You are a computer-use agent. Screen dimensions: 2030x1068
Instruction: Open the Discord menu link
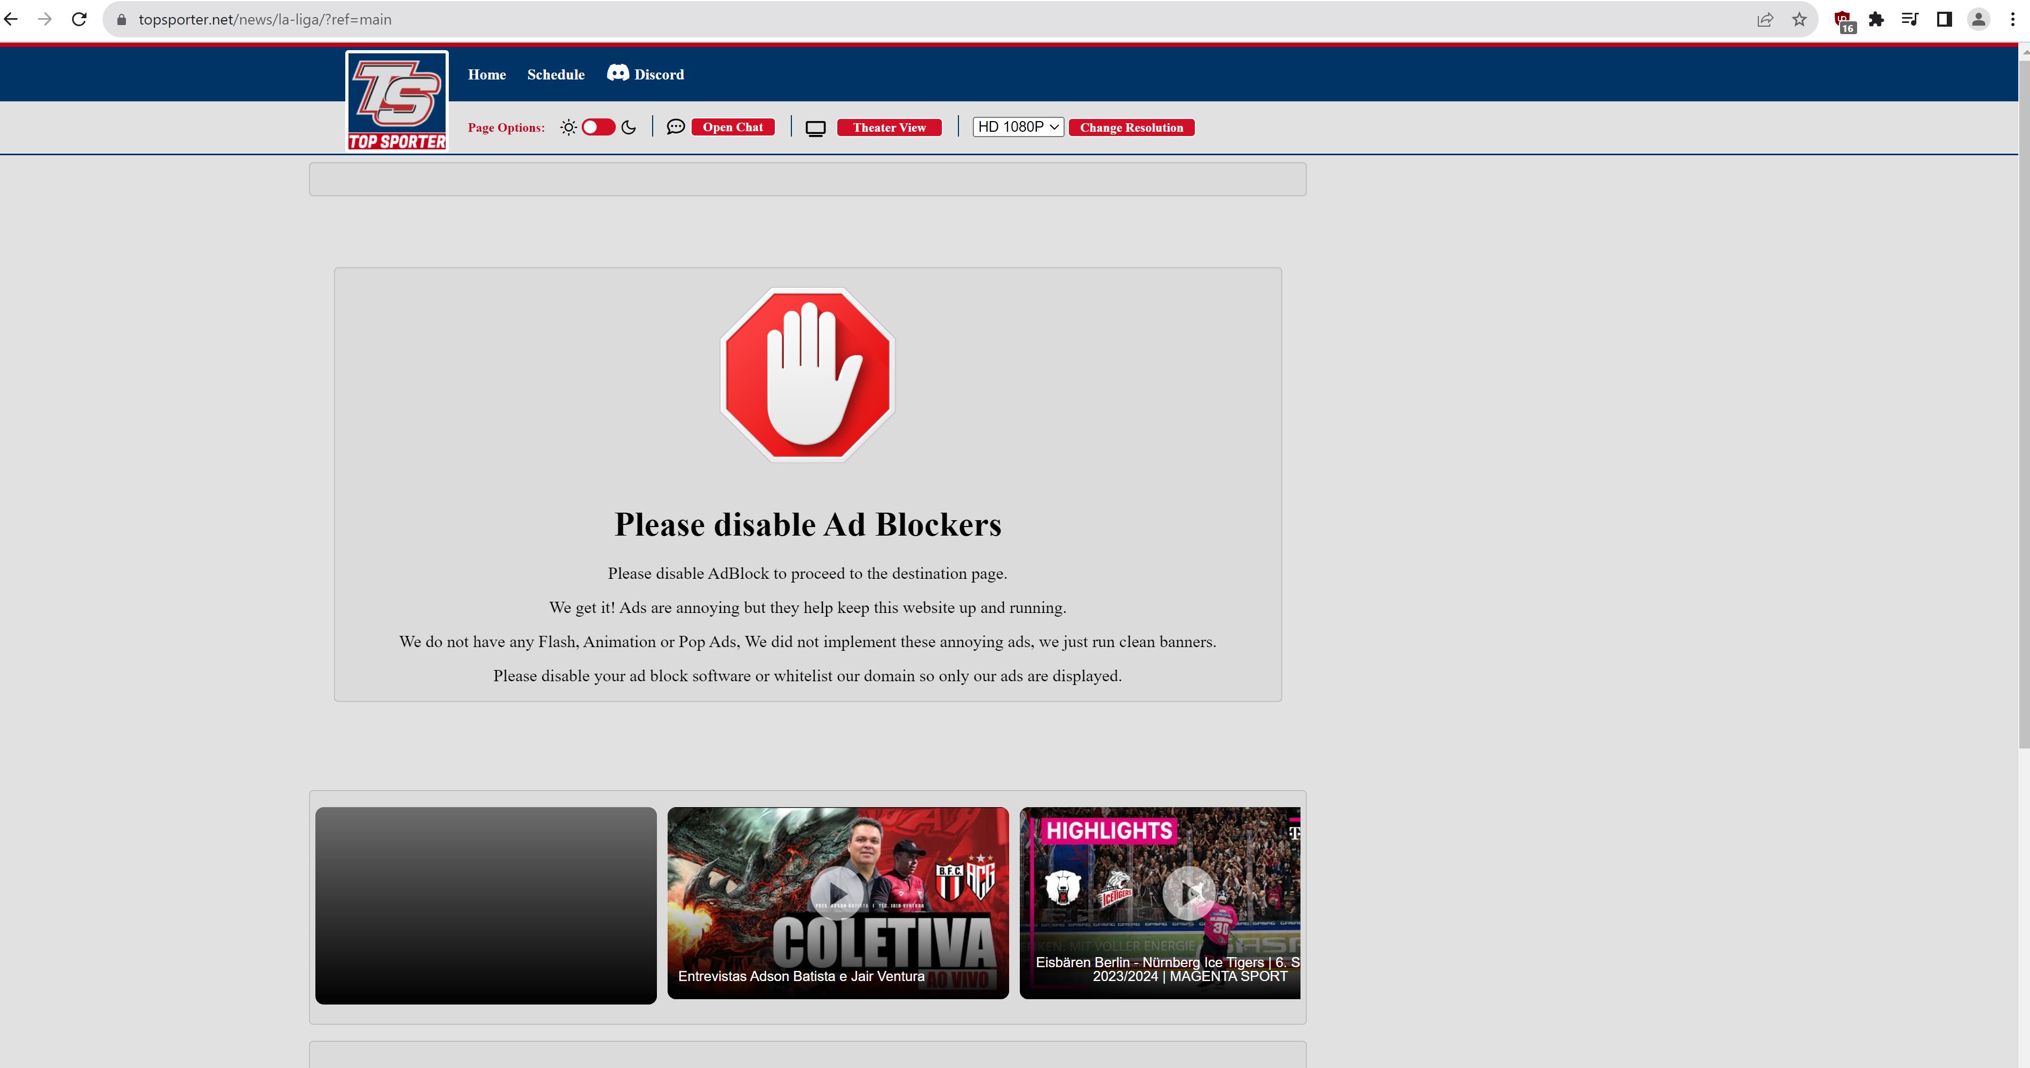[645, 74]
